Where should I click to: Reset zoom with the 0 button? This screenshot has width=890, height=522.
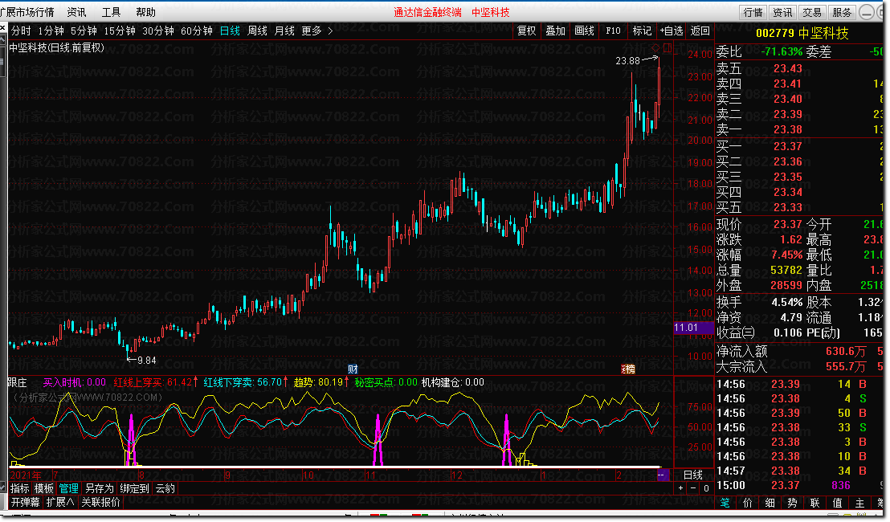click(x=706, y=488)
